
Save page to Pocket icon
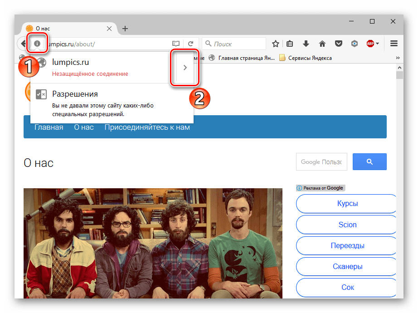(338, 44)
